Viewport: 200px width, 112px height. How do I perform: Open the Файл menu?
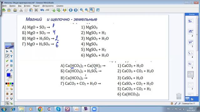[x=4, y=6]
